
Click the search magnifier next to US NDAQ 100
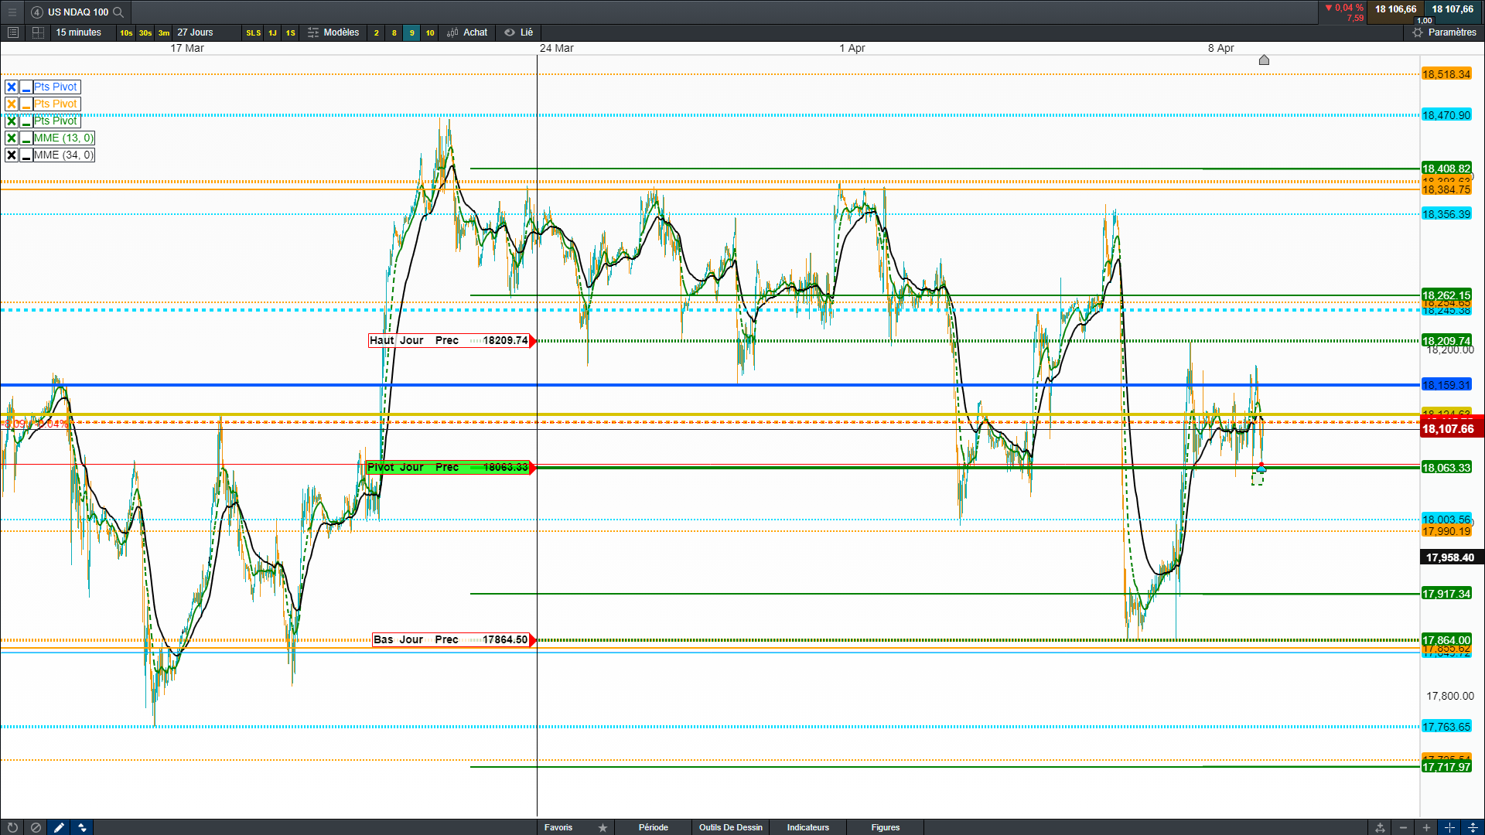tap(118, 12)
